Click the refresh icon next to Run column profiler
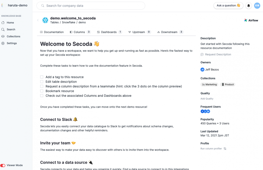263x170 pixels. (225, 149)
